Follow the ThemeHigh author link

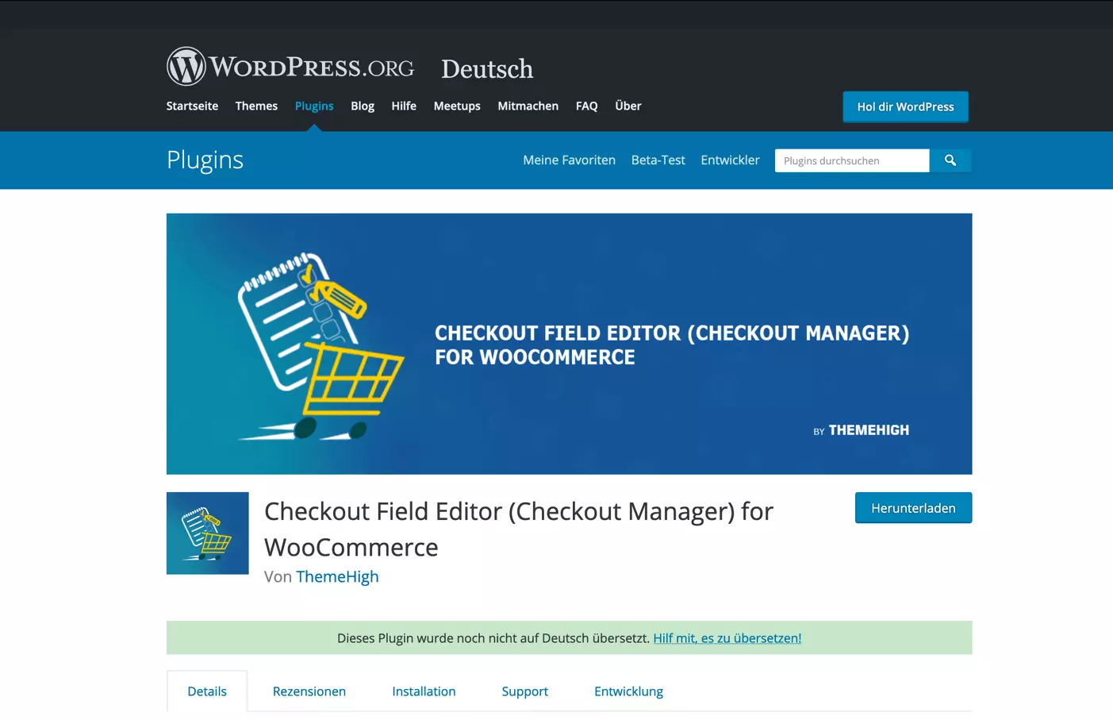[337, 577]
